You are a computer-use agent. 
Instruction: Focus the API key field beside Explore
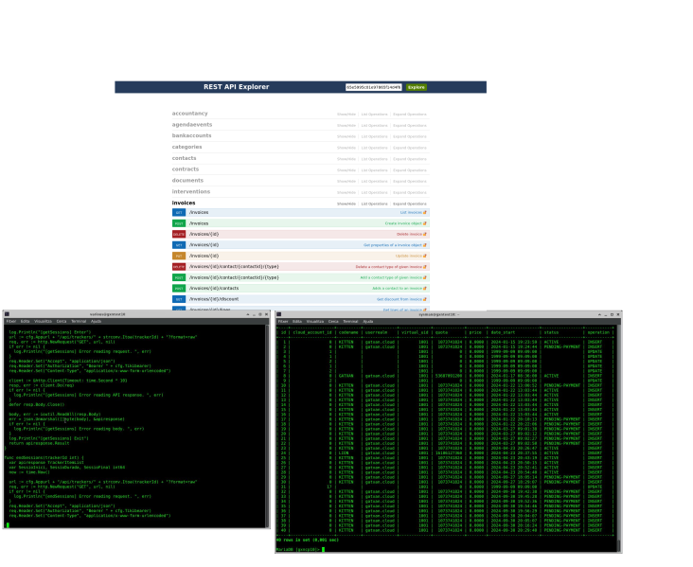(373, 87)
